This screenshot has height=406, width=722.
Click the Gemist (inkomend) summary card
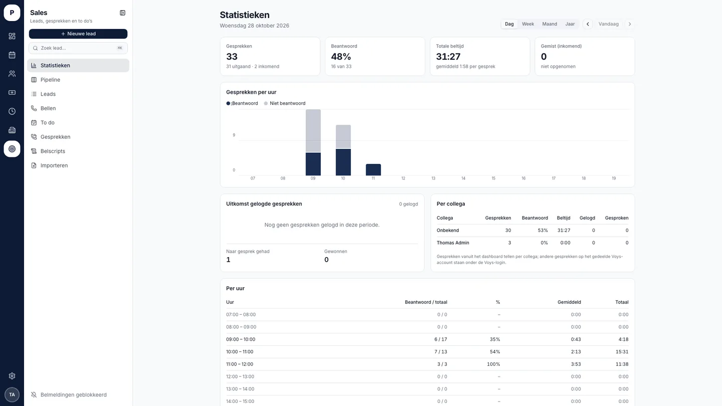point(585,56)
